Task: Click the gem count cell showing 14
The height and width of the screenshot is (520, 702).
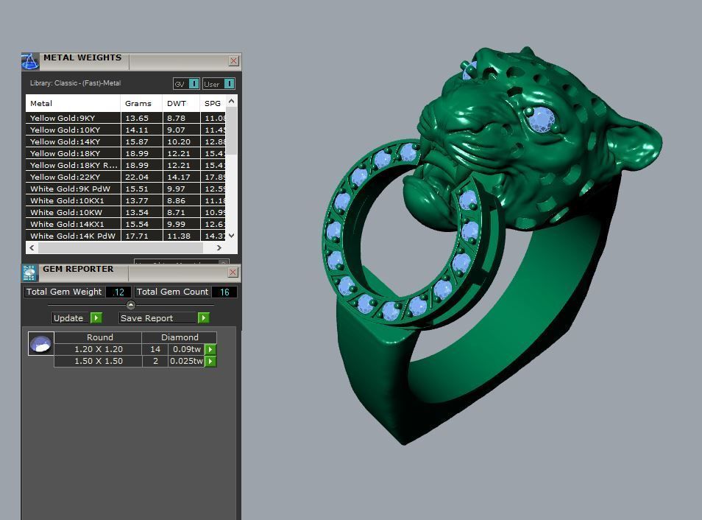Action: click(155, 349)
